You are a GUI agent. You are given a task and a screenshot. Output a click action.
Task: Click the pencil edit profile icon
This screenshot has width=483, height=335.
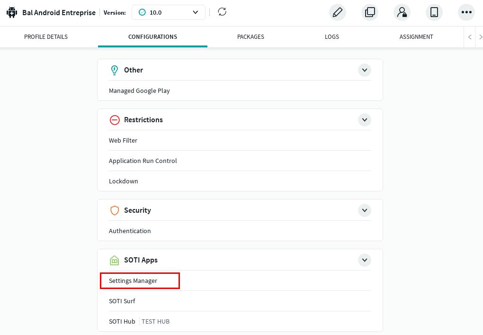coord(337,12)
